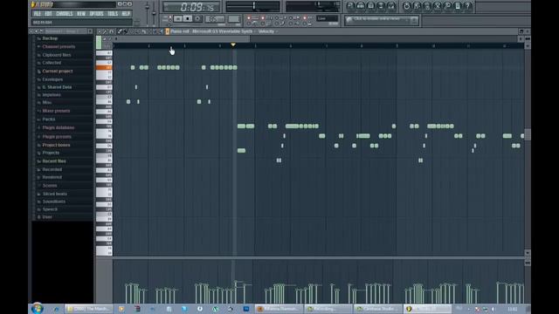The width and height of the screenshot is (559, 314).
Task: Open the playlist window shortcut icon
Action: pyautogui.click(x=350, y=6)
